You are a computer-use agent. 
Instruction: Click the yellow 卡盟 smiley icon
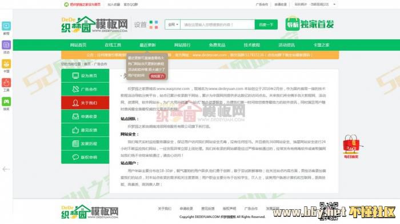[x=6, y=64]
